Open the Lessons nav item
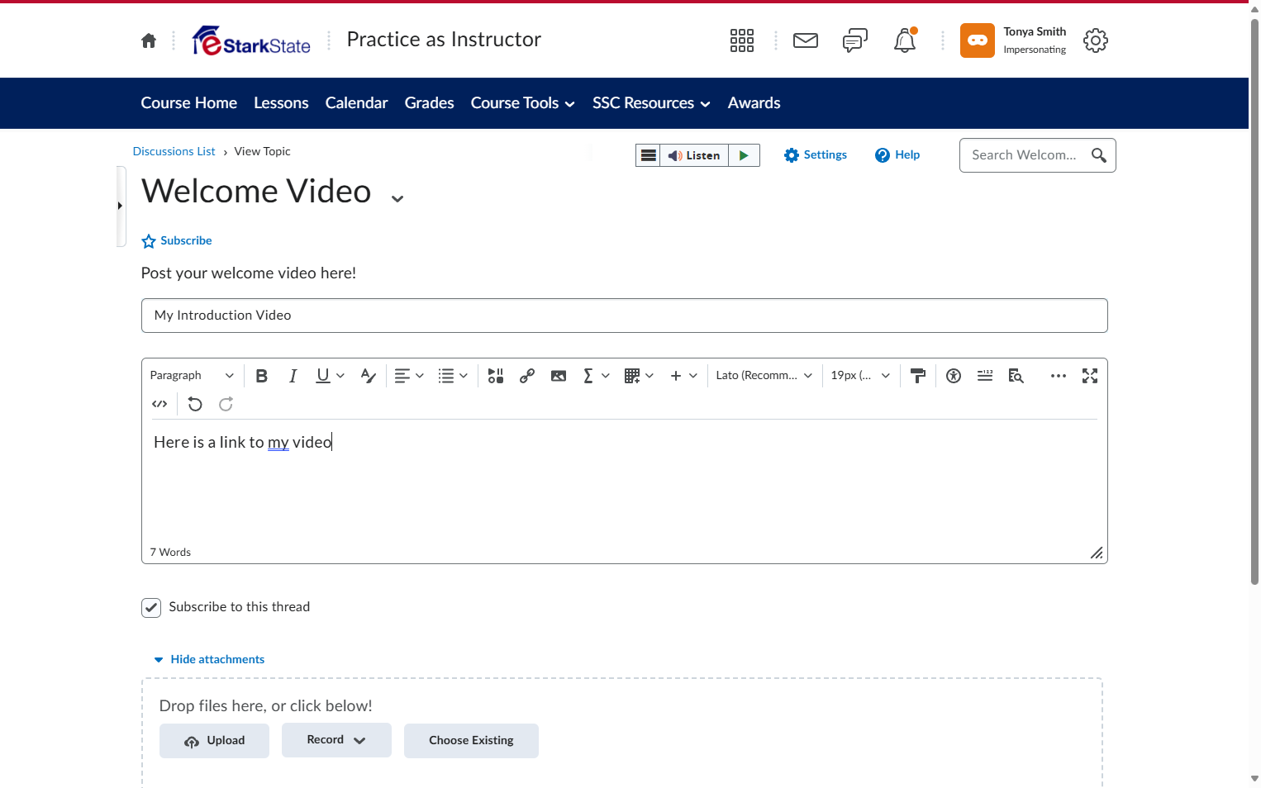This screenshot has width=1261, height=788. click(281, 103)
